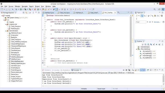
Task: Click Terminate square icon in Console
Action: click(x=124, y=70)
